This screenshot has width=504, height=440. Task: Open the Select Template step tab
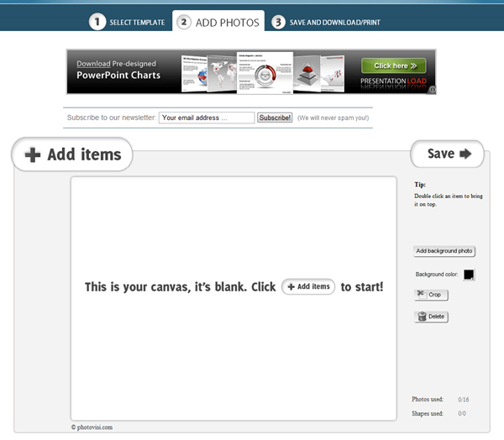[x=127, y=22]
